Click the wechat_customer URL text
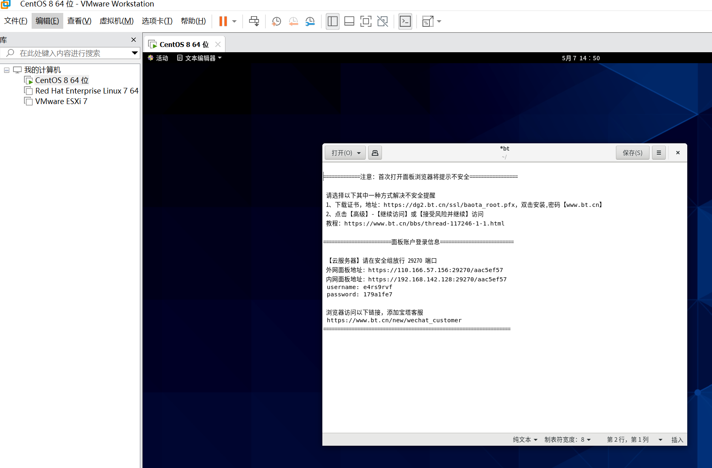 [x=394, y=320]
